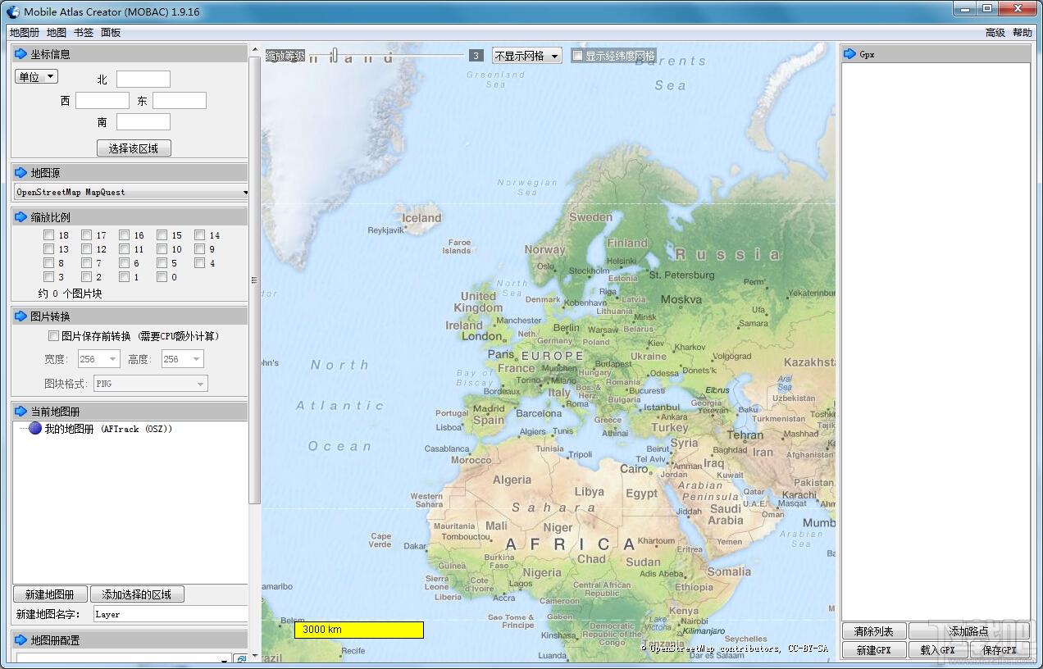Expand the 不显示网格 grid dropdown

click(x=526, y=56)
